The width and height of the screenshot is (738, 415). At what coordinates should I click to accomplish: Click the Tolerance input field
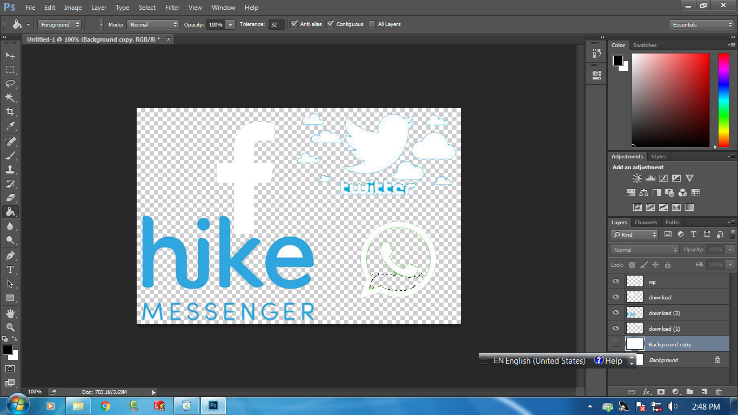coord(277,24)
